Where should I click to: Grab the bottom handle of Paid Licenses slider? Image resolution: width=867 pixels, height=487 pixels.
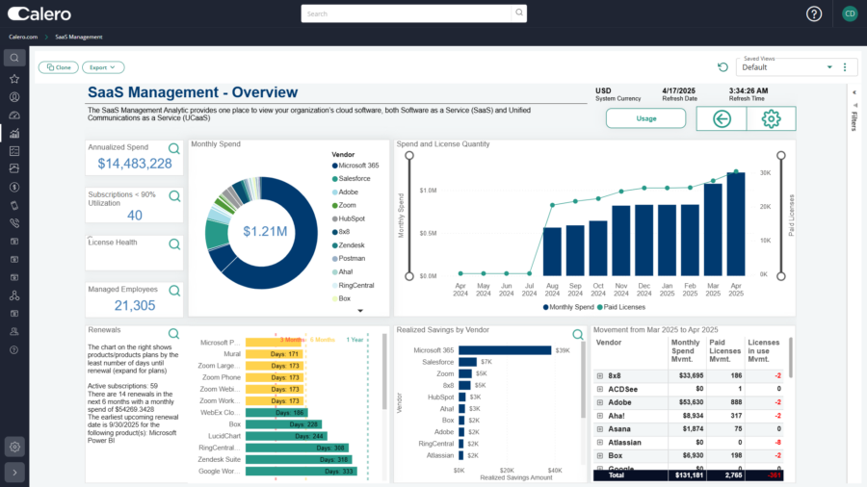780,276
